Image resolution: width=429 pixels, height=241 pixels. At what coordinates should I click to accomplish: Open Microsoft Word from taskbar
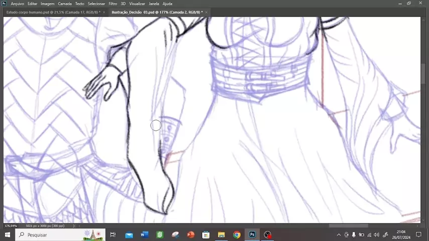pos(145,234)
